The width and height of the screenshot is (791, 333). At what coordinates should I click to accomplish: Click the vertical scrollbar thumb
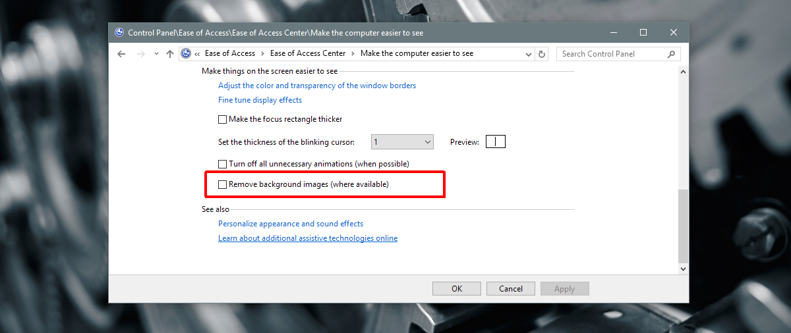683,226
